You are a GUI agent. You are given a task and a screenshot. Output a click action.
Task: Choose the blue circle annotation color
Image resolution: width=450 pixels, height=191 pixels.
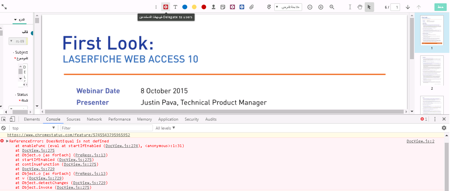click(x=185, y=7)
